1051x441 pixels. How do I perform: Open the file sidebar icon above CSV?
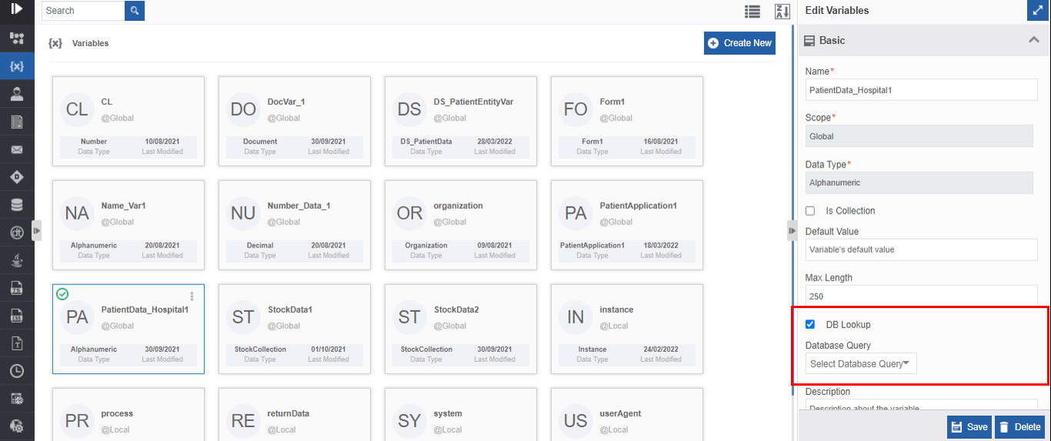coord(17,288)
